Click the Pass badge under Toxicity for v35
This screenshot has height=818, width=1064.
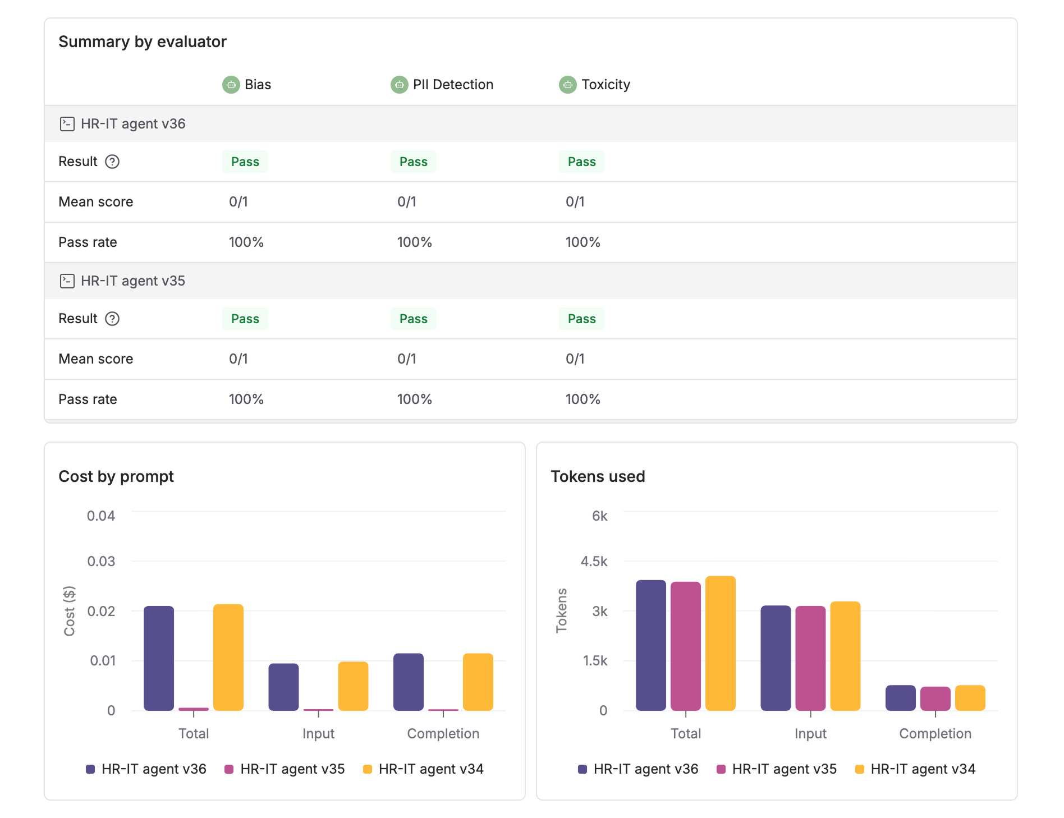click(581, 319)
